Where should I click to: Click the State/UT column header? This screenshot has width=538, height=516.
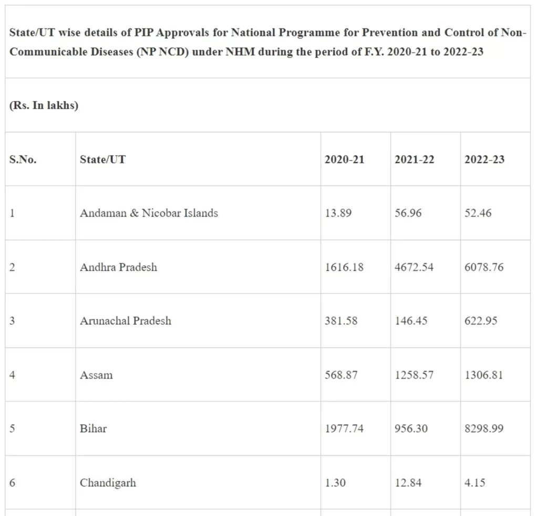point(102,160)
